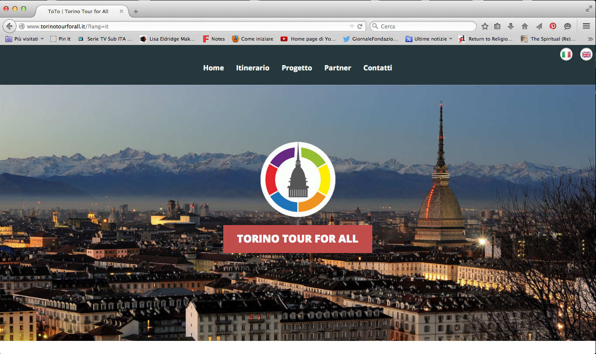596x354 pixels.
Task: Open the GiornaleFondazio... Twitter bookmark
Action: click(x=371, y=39)
